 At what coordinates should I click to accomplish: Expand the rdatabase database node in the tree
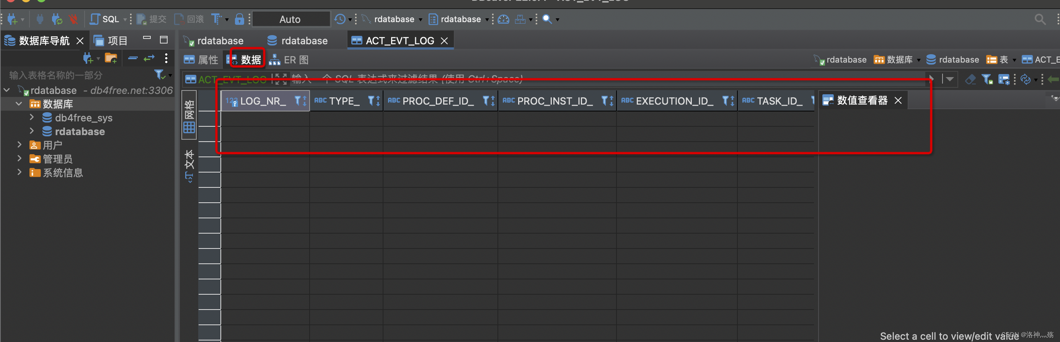pyautogui.click(x=32, y=131)
